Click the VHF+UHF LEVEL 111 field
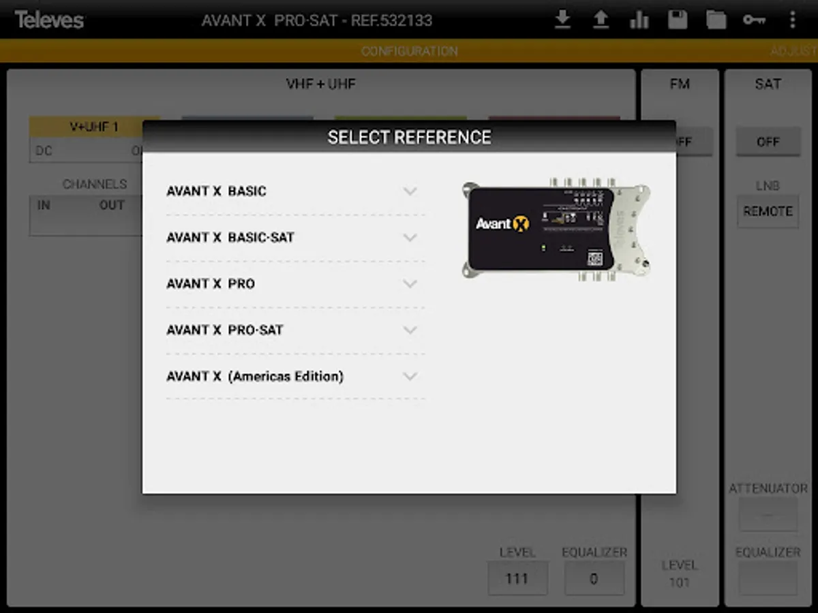 pos(517,578)
